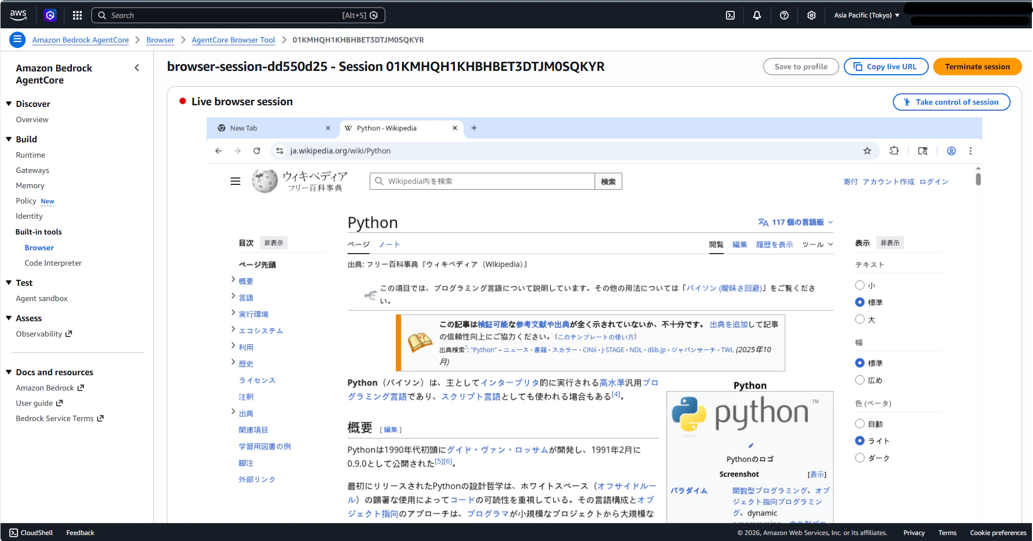Screen dimensions: 1033x541
Task: Open the Chrome profile icon
Action: pos(951,151)
